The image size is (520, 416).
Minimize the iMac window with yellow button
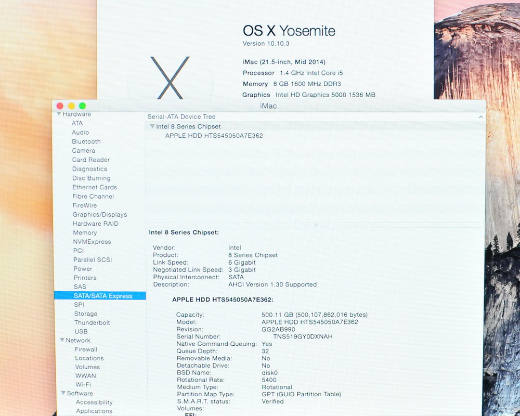coord(71,106)
